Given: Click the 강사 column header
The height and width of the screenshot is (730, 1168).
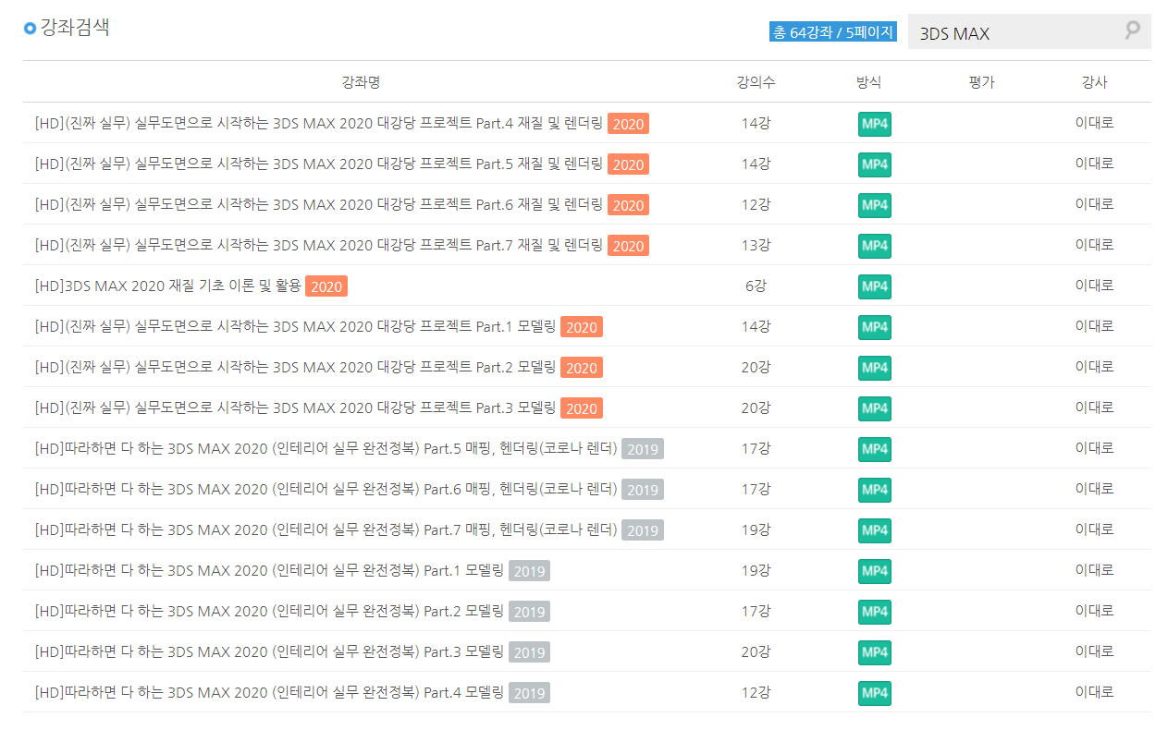Looking at the screenshot, I should click(1094, 82).
